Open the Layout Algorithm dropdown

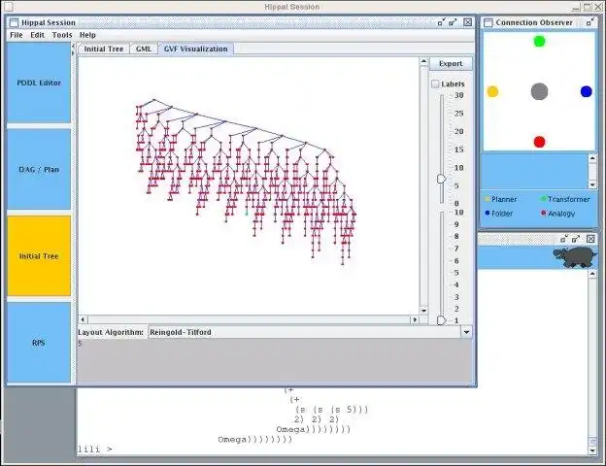[x=466, y=332]
